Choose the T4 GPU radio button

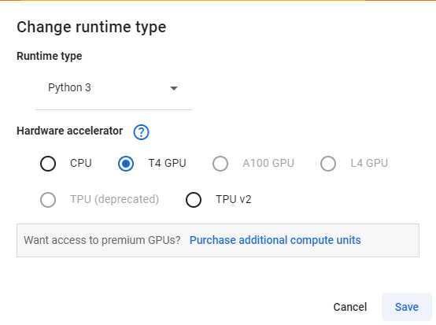[x=126, y=164]
